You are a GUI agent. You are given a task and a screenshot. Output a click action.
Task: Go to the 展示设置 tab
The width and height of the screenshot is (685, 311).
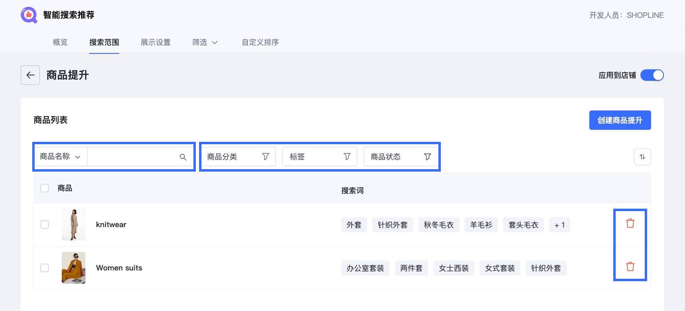click(156, 42)
